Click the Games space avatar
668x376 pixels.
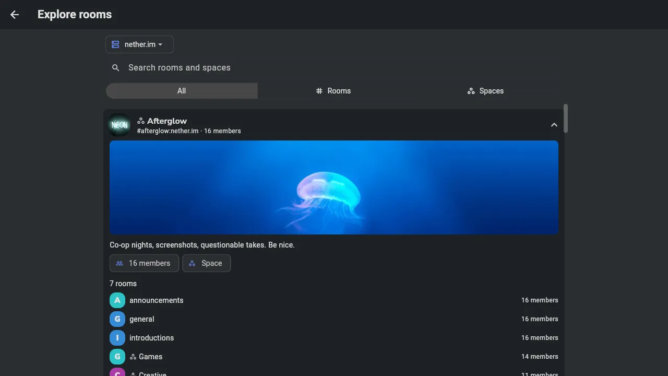(x=117, y=357)
